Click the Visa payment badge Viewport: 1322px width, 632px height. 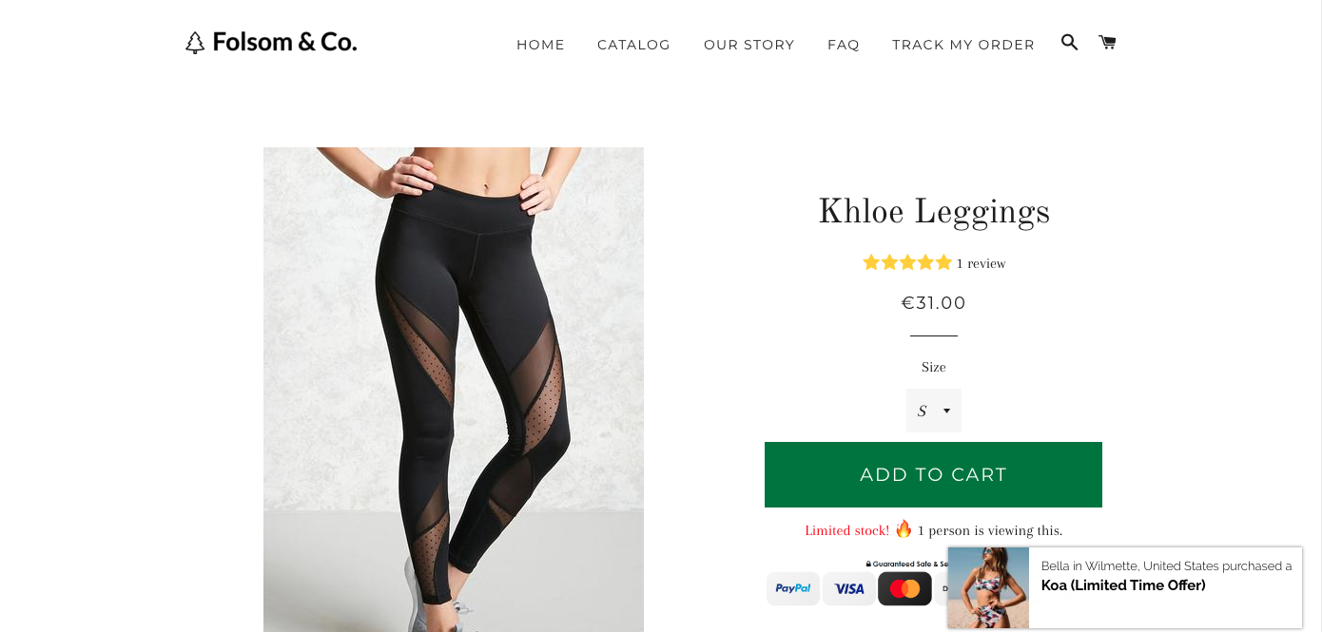[849, 588]
